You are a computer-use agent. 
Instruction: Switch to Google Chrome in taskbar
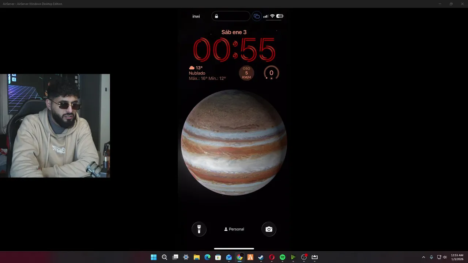(x=239, y=257)
